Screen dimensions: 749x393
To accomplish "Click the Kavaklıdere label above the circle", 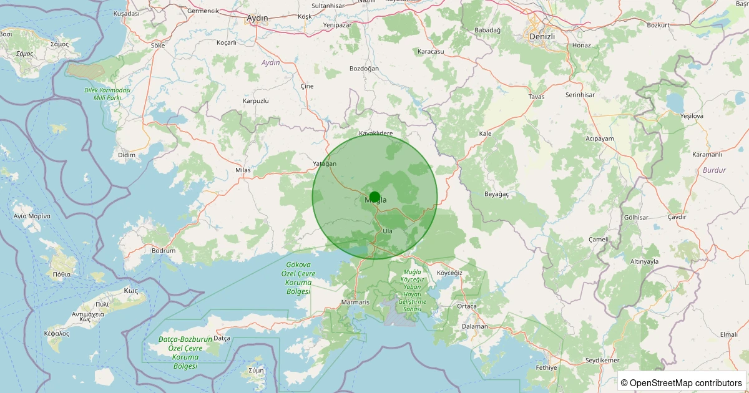I will [x=376, y=133].
